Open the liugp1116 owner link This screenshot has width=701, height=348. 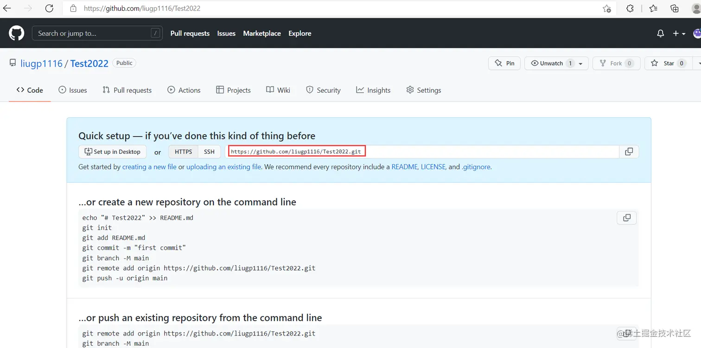(x=41, y=63)
